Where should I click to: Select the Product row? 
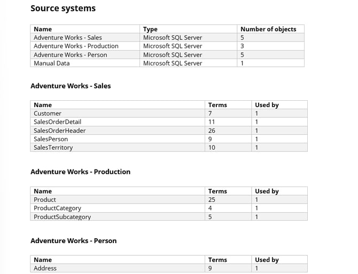pyautogui.click(x=169, y=199)
